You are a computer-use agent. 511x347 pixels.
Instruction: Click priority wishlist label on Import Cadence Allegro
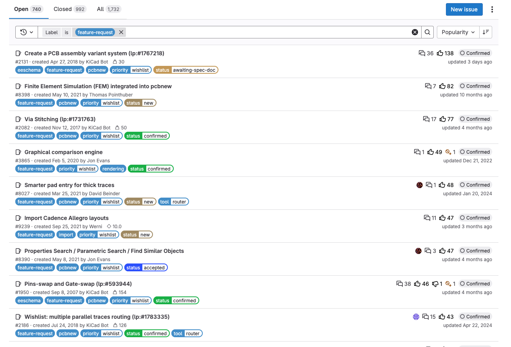coord(98,235)
